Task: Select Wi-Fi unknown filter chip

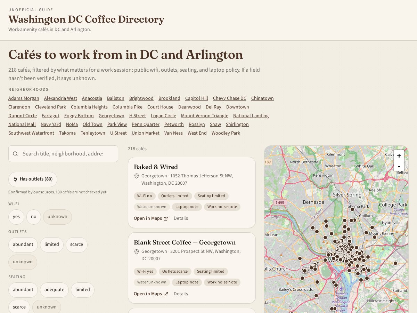Action: pyautogui.click(x=57, y=217)
